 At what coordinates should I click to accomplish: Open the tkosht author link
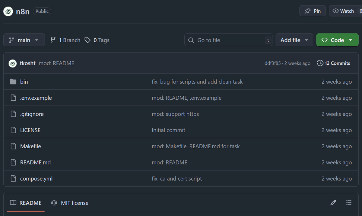[x=27, y=63]
